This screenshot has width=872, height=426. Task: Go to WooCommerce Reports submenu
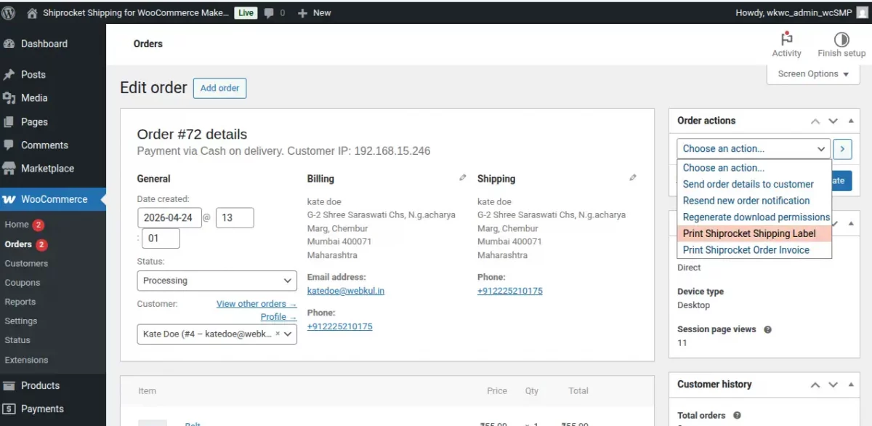[x=20, y=302]
